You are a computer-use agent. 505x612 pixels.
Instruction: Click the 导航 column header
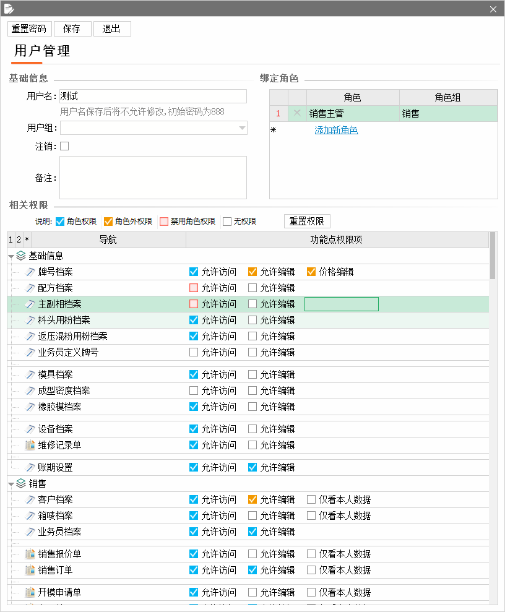pos(108,239)
